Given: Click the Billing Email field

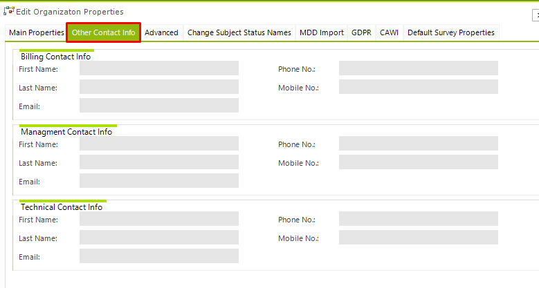Looking at the screenshot, I should click(159, 106).
